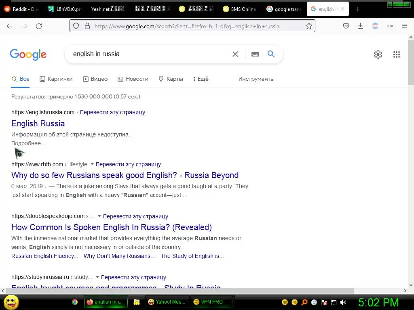Open the network tray icon
The height and width of the screenshot is (310, 414).
pos(334,302)
